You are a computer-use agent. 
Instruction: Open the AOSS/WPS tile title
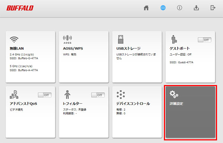click(x=73, y=49)
